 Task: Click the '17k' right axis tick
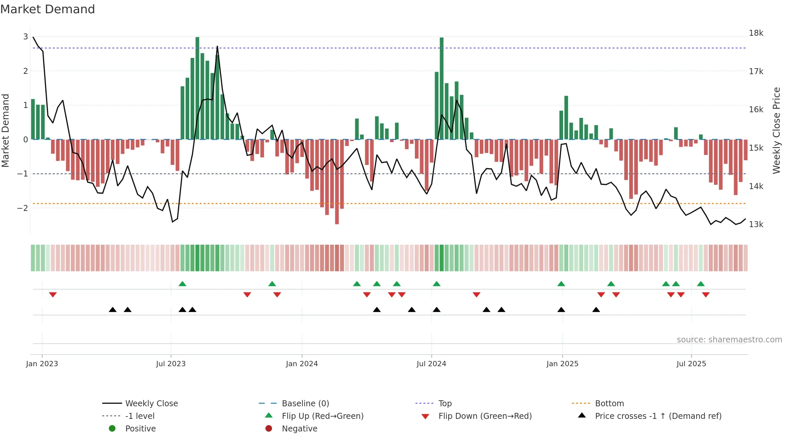coord(756,71)
